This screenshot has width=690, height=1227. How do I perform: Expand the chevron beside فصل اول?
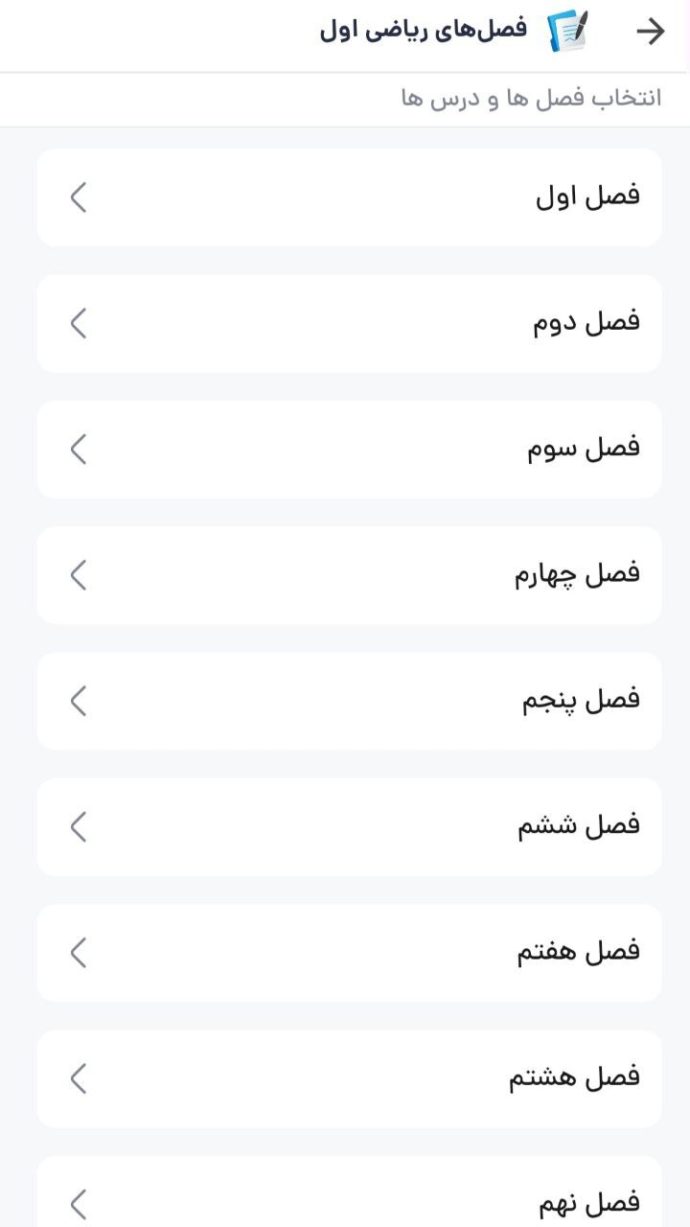coord(79,197)
